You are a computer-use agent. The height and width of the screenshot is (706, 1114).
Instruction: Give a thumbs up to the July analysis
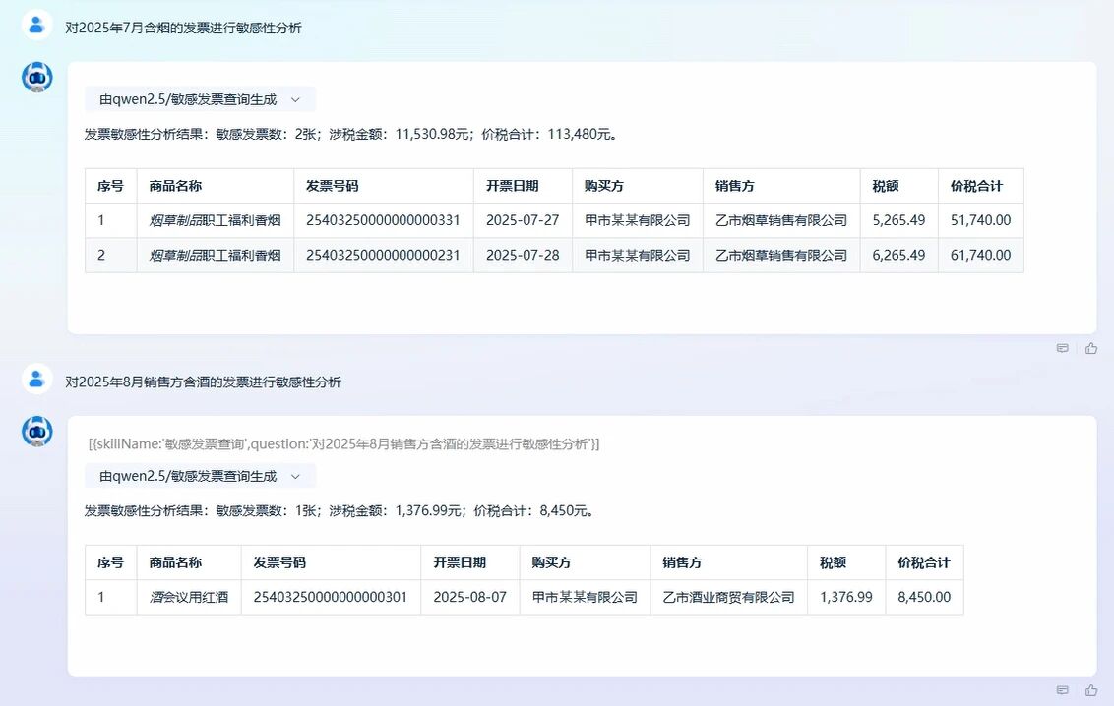point(1091,348)
